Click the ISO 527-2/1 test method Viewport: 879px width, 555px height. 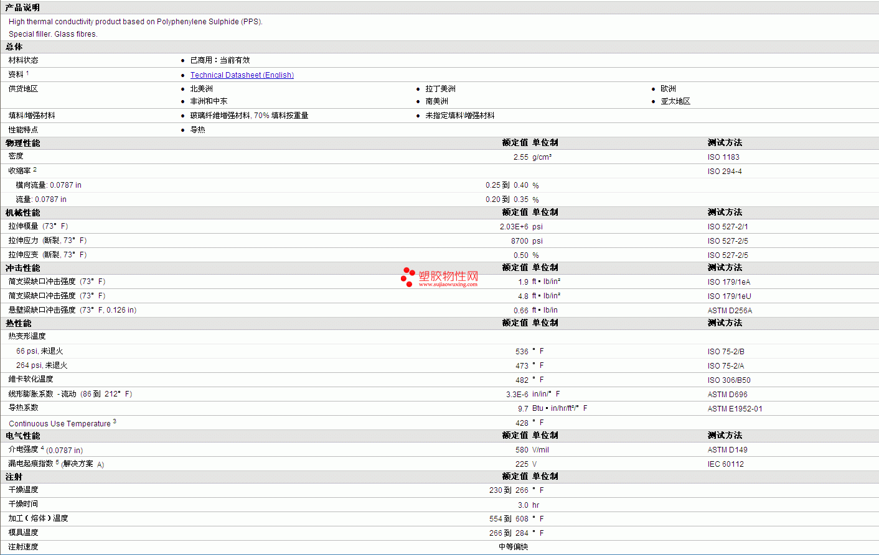(728, 227)
